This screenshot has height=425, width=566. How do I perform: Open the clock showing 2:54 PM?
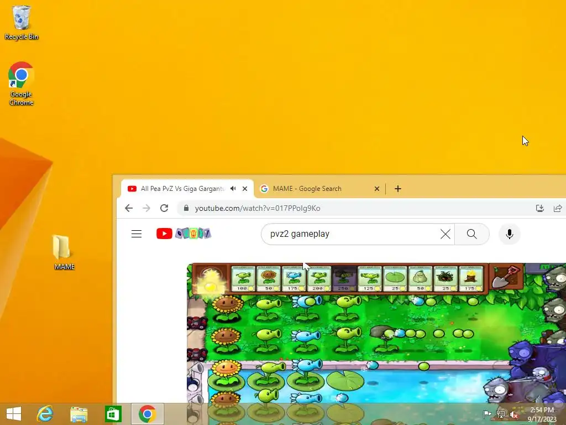pyautogui.click(x=542, y=414)
